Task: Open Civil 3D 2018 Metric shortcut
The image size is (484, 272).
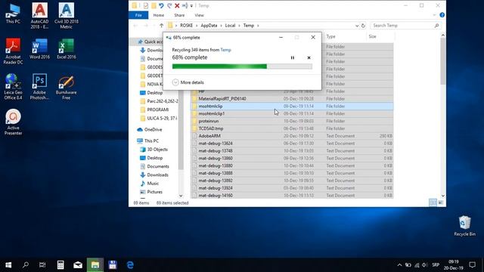Action: click(66, 16)
